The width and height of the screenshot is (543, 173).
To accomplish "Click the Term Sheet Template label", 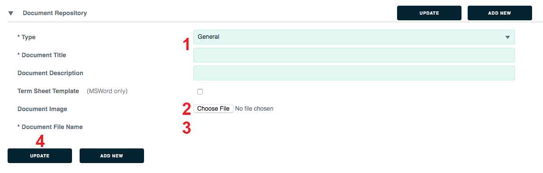I will point(48,91).
